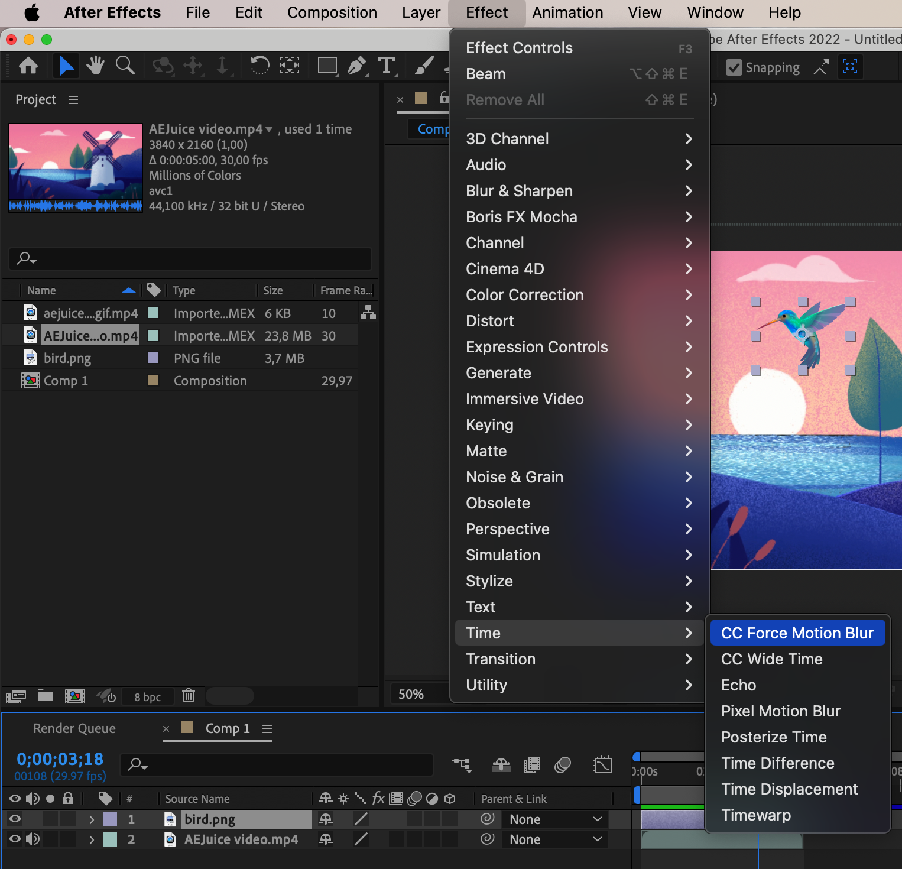Click the bird.png label color swatch
This screenshot has height=869, width=902.
[110, 819]
